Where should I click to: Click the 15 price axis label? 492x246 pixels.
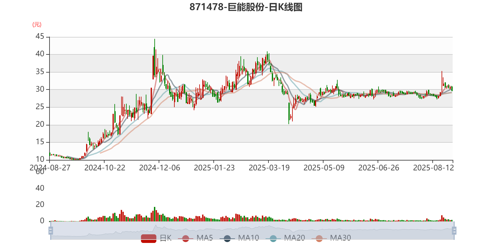[x=40, y=142]
